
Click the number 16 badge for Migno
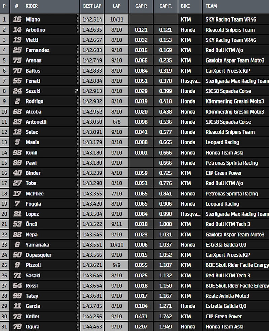pyautogui.click(x=17, y=19)
